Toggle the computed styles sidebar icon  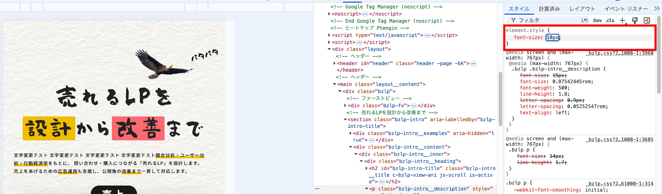click(x=647, y=20)
